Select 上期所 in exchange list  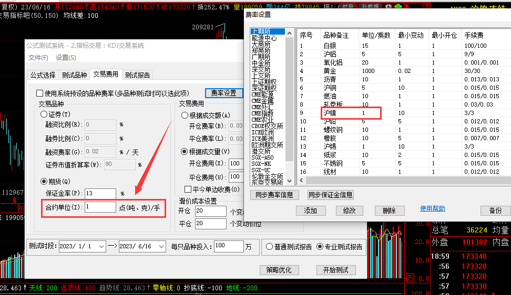pos(268,31)
